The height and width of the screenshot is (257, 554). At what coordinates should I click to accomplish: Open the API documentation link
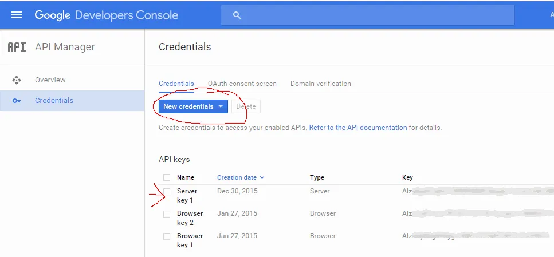[358, 128]
